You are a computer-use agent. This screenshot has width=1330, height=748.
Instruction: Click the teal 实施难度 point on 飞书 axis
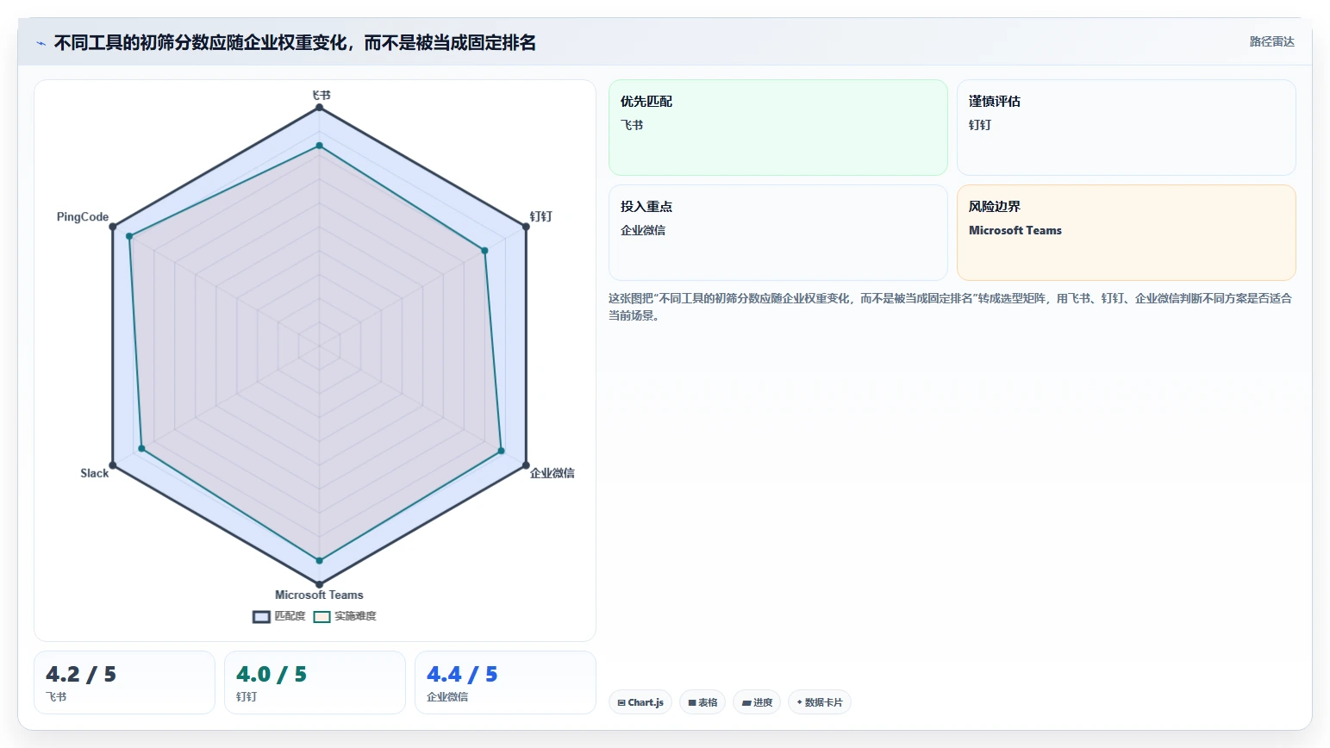319,146
